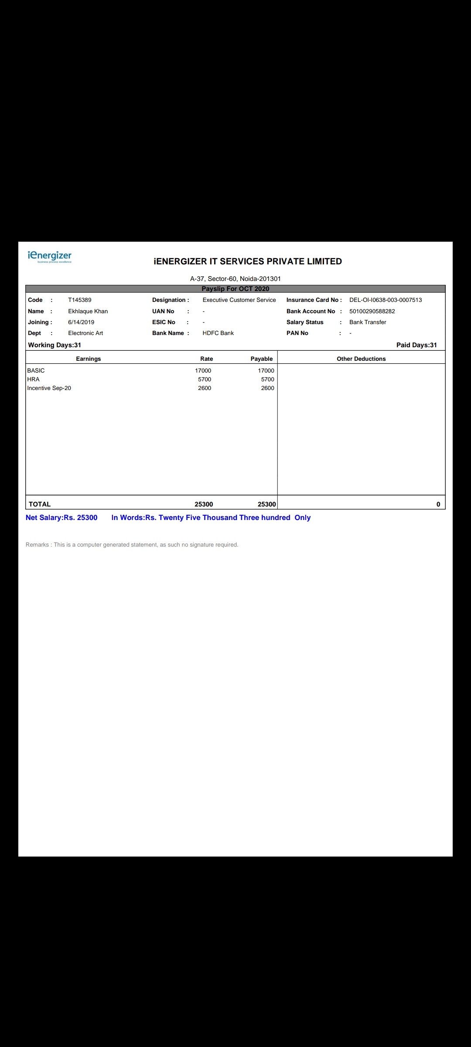Screen dimensions: 471x1047
Task: Click the joining date 6/14/2019
Action: pyautogui.click(x=81, y=322)
